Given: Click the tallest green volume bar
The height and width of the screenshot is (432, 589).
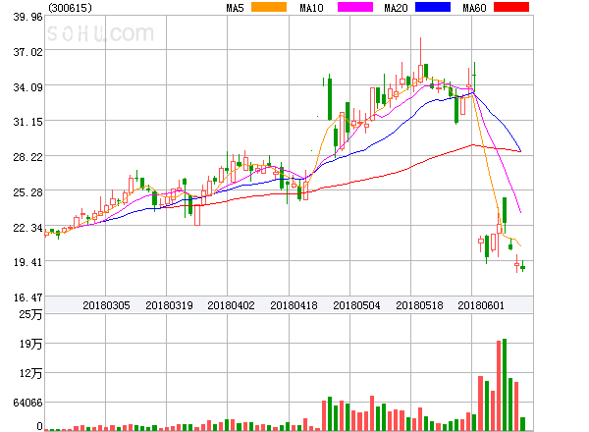Looking at the screenshot, I should (505, 385).
